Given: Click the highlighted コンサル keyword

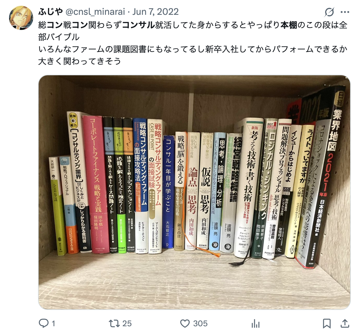Looking at the screenshot, I should point(139,25).
